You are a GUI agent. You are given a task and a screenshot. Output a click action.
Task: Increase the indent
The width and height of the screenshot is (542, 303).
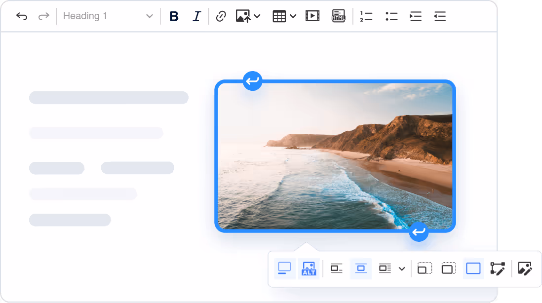[416, 16]
